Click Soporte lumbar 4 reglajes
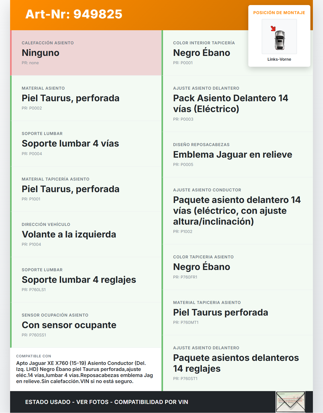 79,280
